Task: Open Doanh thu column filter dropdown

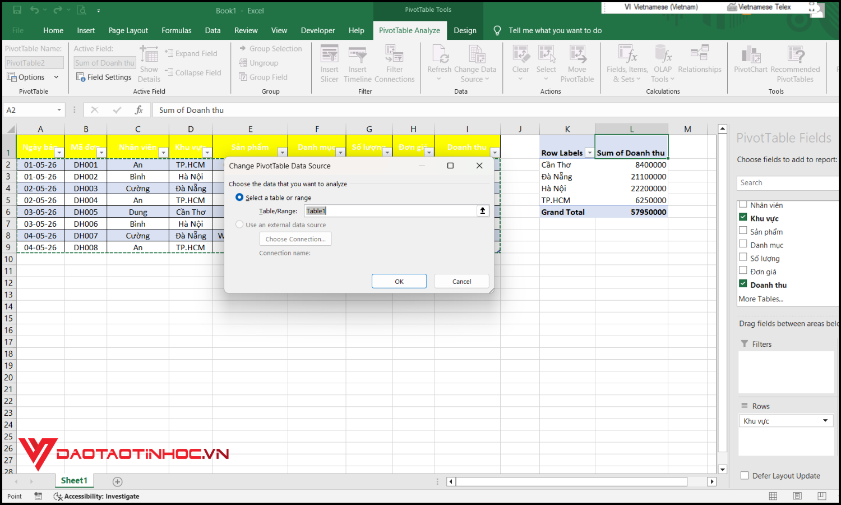Action: (x=495, y=153)
